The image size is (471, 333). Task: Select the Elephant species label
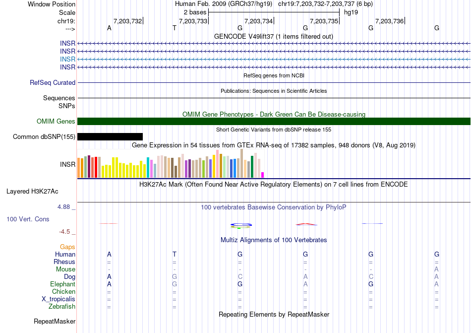[x=63, y=284]
